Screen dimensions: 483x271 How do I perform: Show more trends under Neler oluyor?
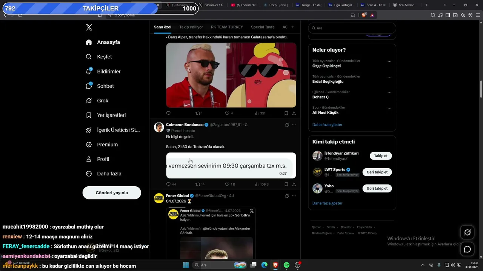click(x=328, y=125)
